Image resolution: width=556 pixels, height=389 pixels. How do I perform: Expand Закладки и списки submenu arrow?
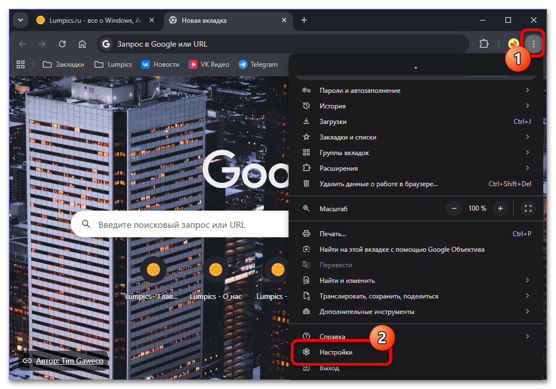tap(528, 137)
